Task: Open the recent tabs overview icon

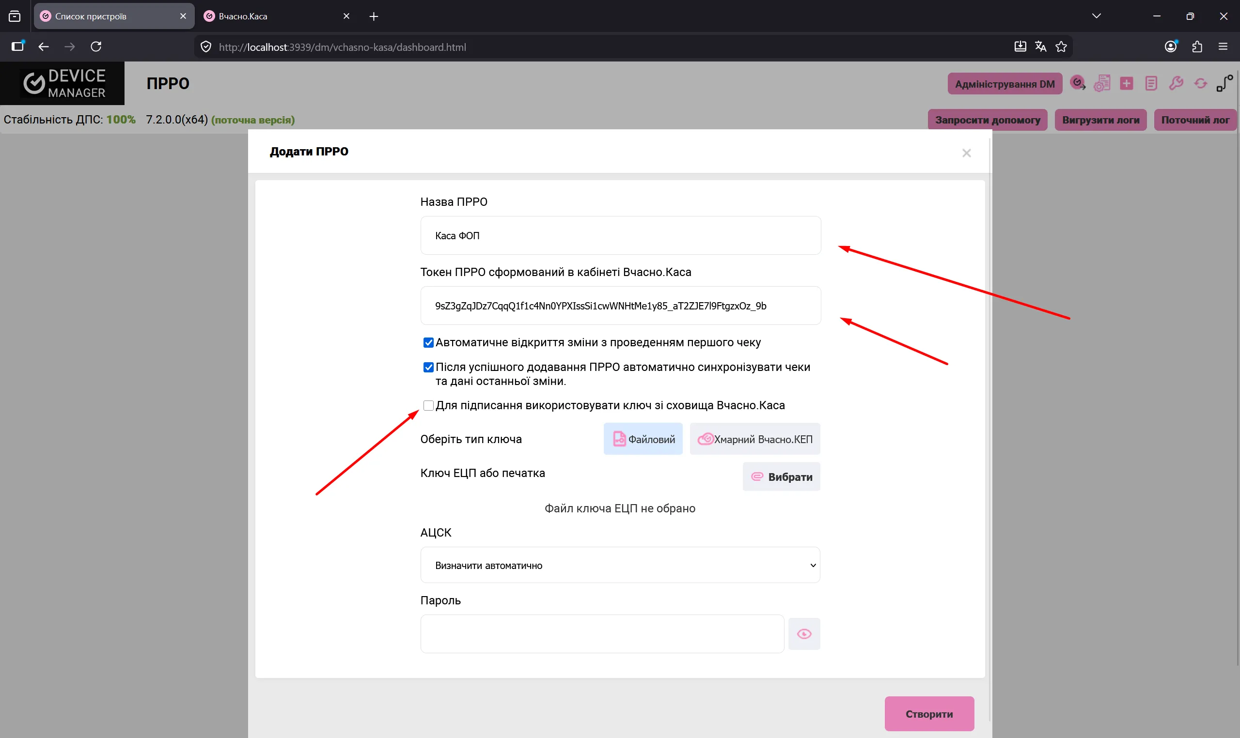Action: [x=15, y=16]
